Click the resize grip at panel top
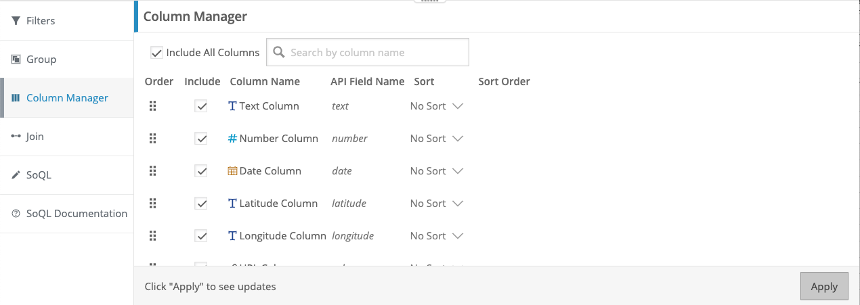Viewport: 860px width, 305px height. 430,2
